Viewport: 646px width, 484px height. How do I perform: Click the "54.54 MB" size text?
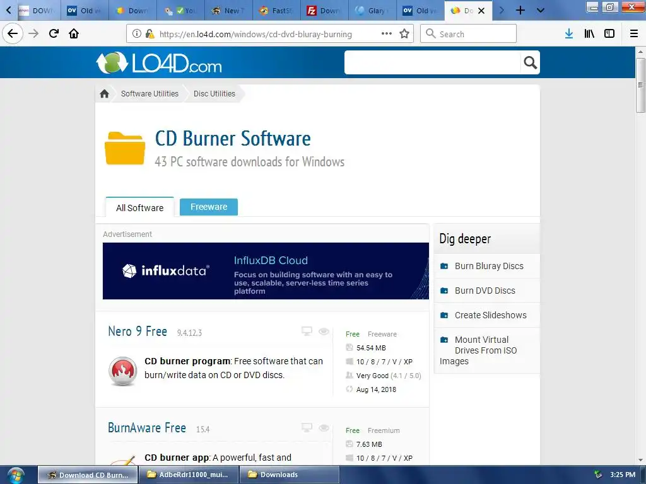[371, 348]
